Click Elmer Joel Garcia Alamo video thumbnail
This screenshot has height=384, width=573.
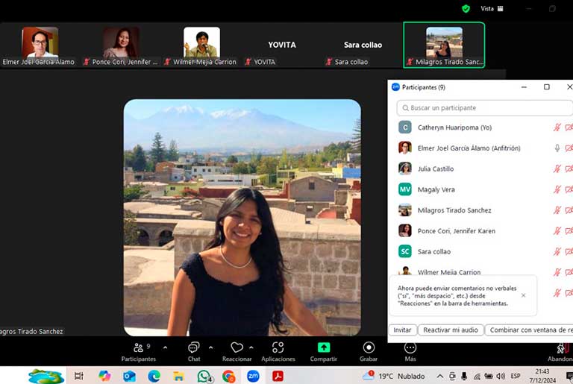pos(40,42)
